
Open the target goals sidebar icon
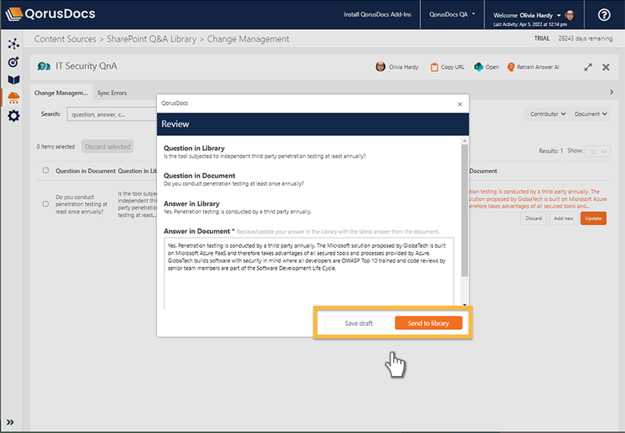tap(13, 62)
